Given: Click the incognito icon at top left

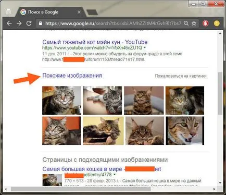Looking at the screenshot, I should click(x=8, y=11).
